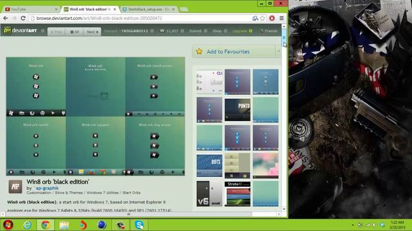Launch Internet Explorer from taskbar
The height and width of the screenshot is (231, 412).
click(x=27, y=225)
